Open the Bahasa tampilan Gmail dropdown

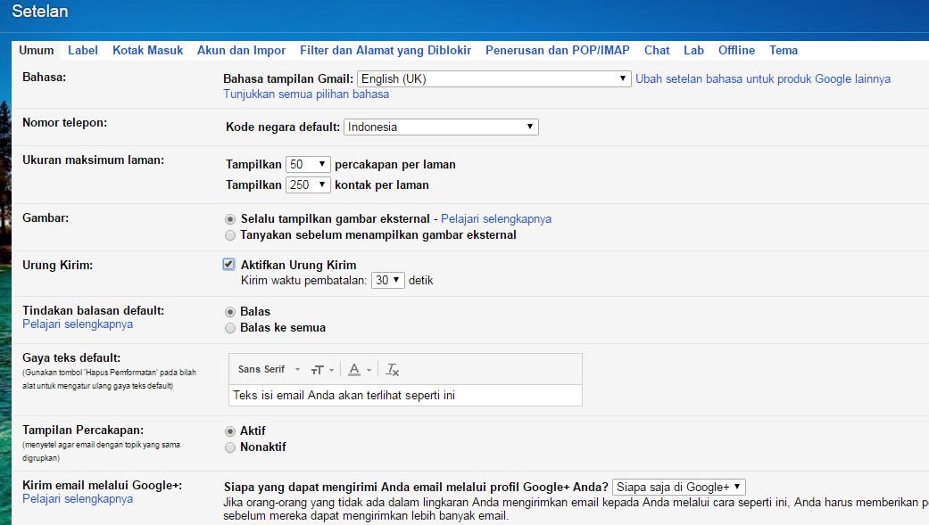pos(494,79)
